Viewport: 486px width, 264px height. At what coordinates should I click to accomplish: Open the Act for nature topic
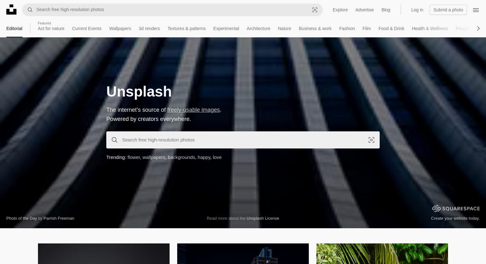[51, 28]
